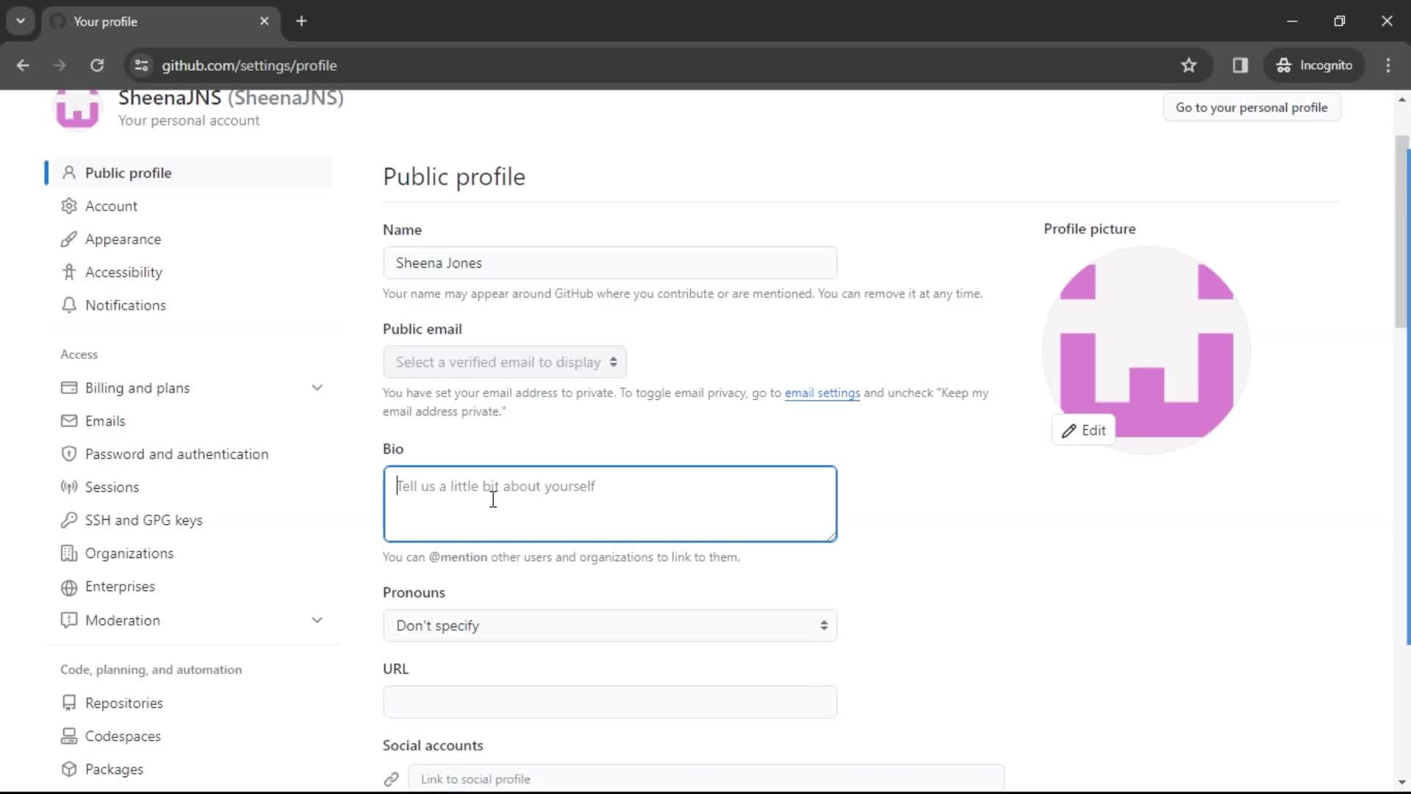Open the Pronouns dropdown selector
The height and width of the screenshot is (794, 1411).
[x=609, y=626]
